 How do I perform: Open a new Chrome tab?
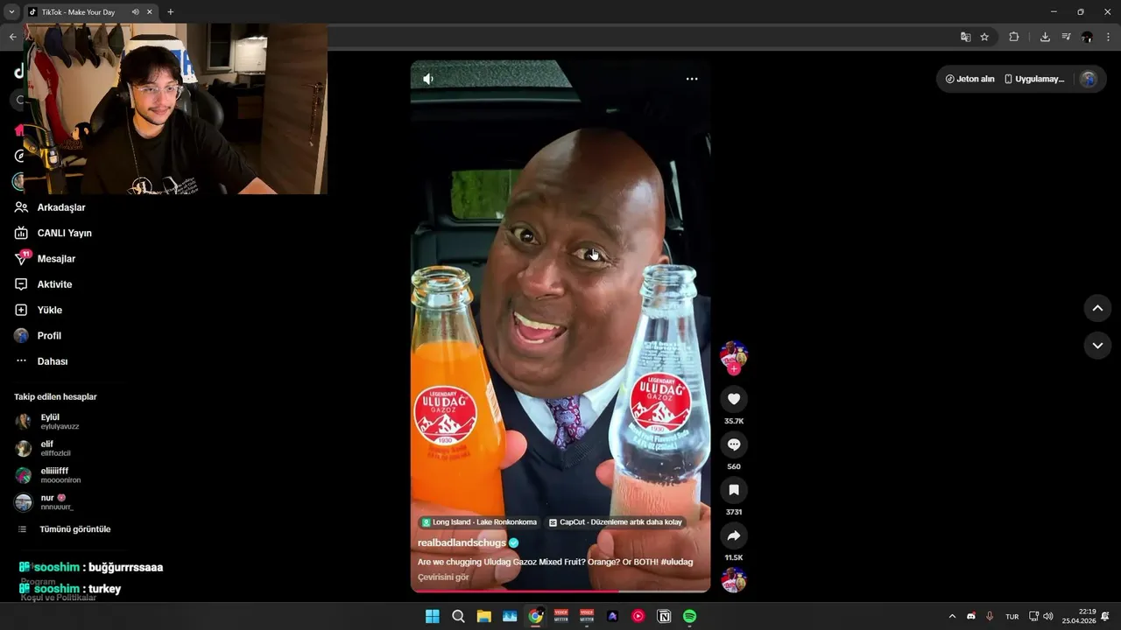170,12
